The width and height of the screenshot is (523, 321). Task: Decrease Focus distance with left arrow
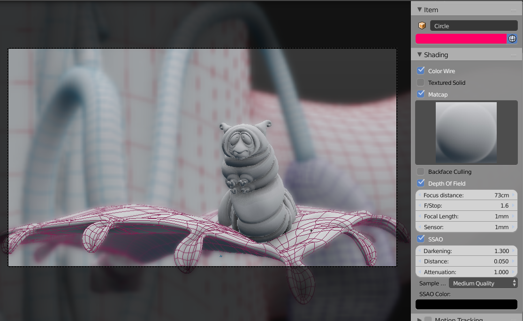click(x=419, y=195)
